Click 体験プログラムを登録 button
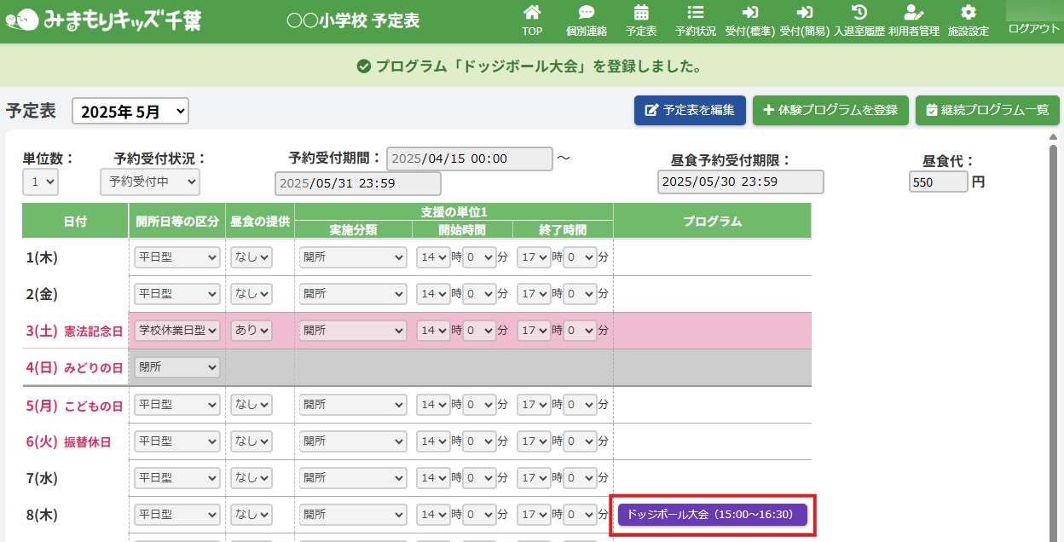The height and width of the screenshot is (542, 1064). point(830,111)
